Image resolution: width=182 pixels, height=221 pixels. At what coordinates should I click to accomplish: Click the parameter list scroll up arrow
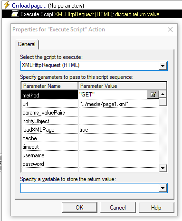click(163, 94)
